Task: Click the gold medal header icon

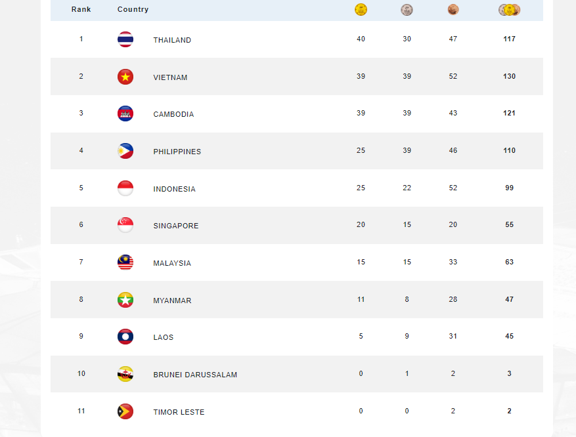Action: pyautogui.click(x=361, y=10)
